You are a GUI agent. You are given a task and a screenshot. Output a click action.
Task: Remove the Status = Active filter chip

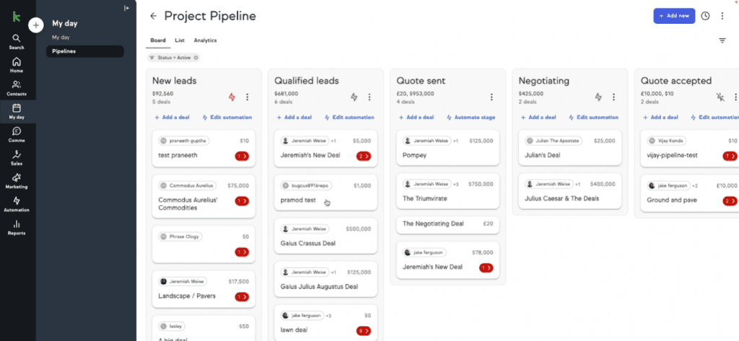click(x=196, y=58)
